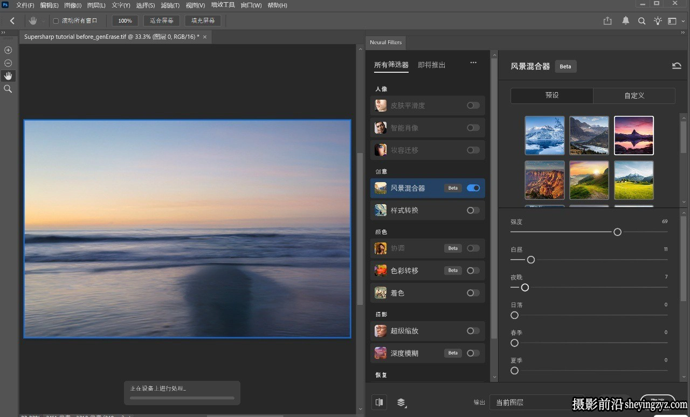Click the 样式转换 filter icon
Screen dimensions: 690x417
click(381, 210)
